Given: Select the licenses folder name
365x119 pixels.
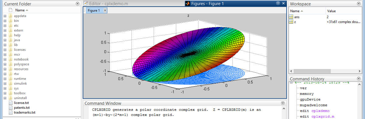Looking at the screenshot, I should (x=20, y=50).
